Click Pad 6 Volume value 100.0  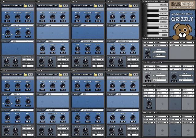[x=42, y=135]
